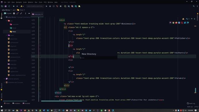Screen dimensions: 199x112
Task: Expand the purple assets folder arrow
Action: coord(6,35)
